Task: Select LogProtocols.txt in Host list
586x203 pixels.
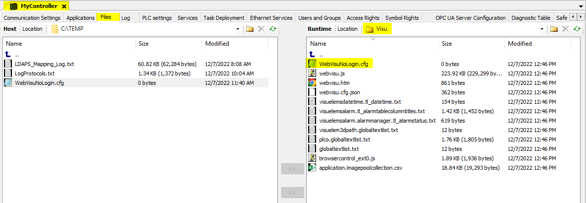Action: click(35, 73)
